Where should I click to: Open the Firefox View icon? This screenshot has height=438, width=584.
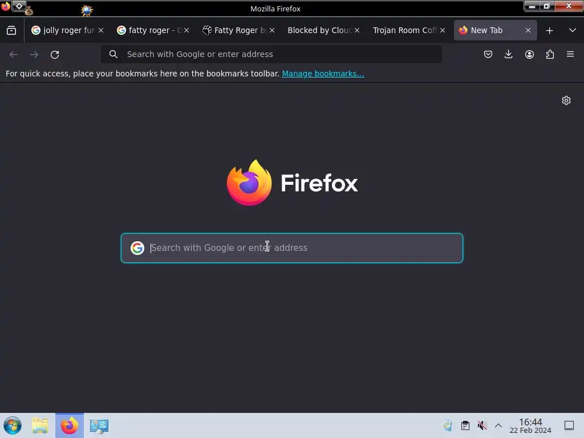click(x=11, y=31)
